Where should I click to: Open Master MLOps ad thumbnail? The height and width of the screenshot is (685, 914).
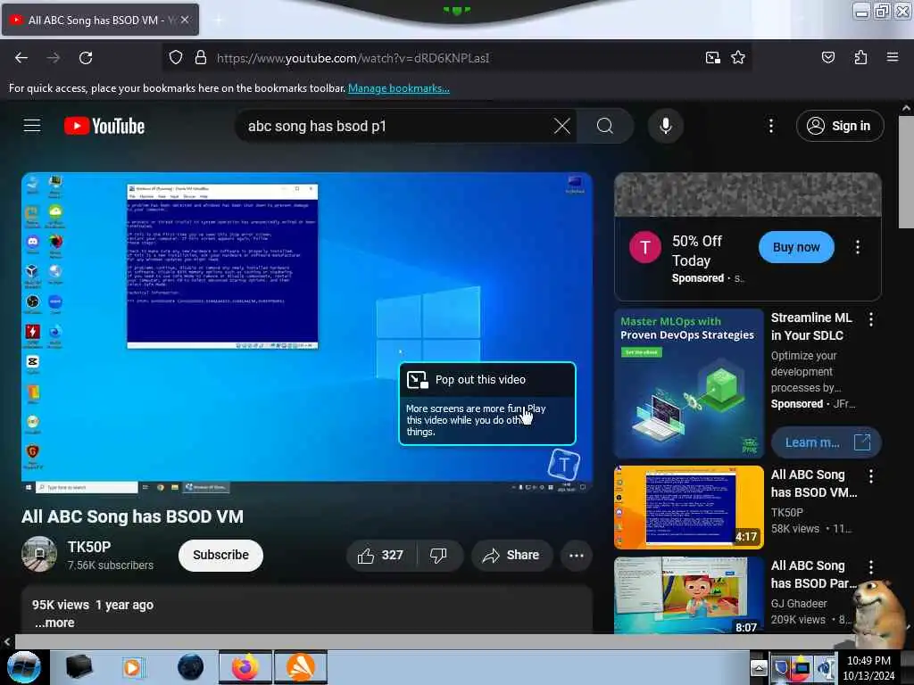[688, 384]
